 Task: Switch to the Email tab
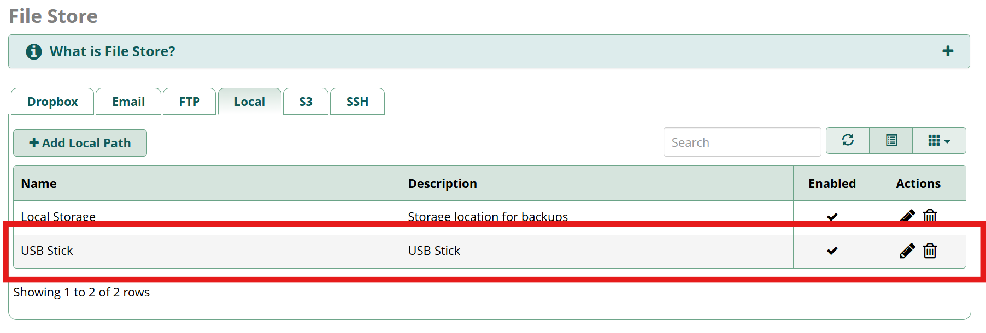coord(128,102)
